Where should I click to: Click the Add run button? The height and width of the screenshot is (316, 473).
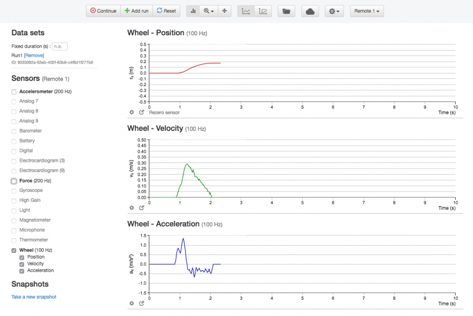point(137,11)
